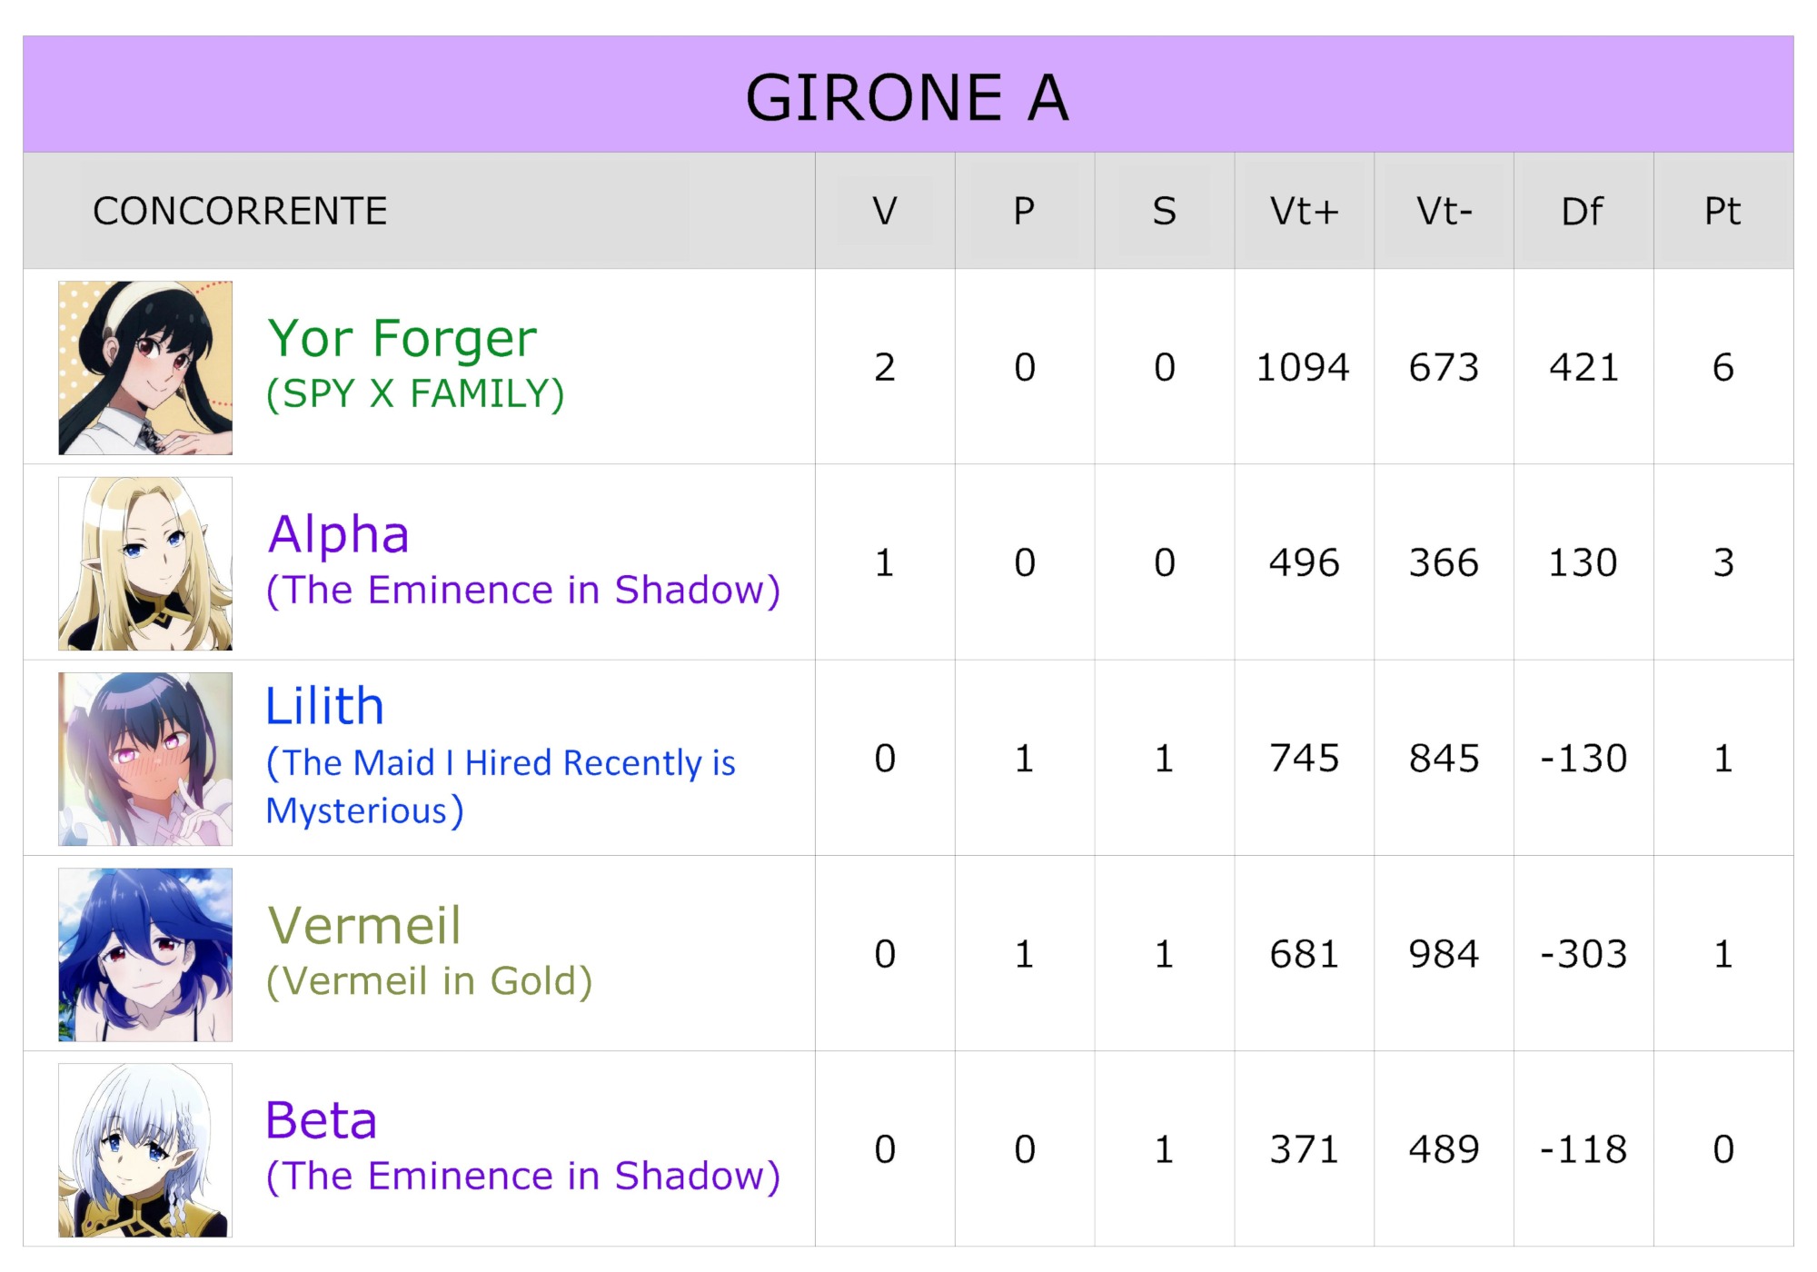Select Alpha's blonde elf portrait

coord(145,563)
